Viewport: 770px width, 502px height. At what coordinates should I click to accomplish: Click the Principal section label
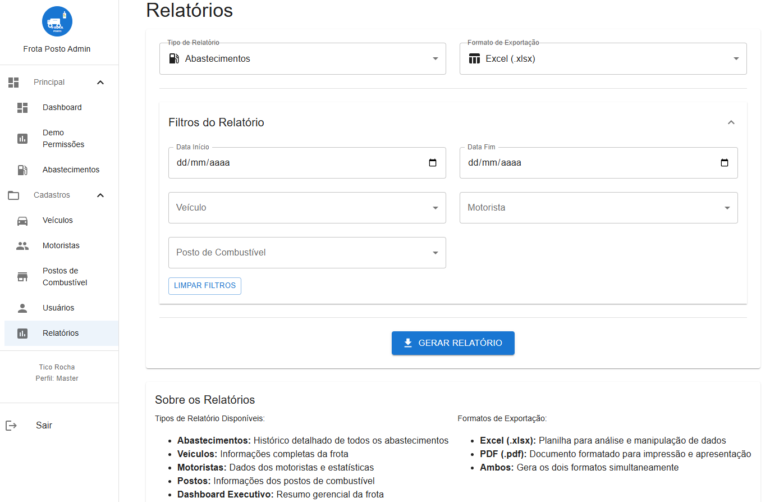click(49, 83)
